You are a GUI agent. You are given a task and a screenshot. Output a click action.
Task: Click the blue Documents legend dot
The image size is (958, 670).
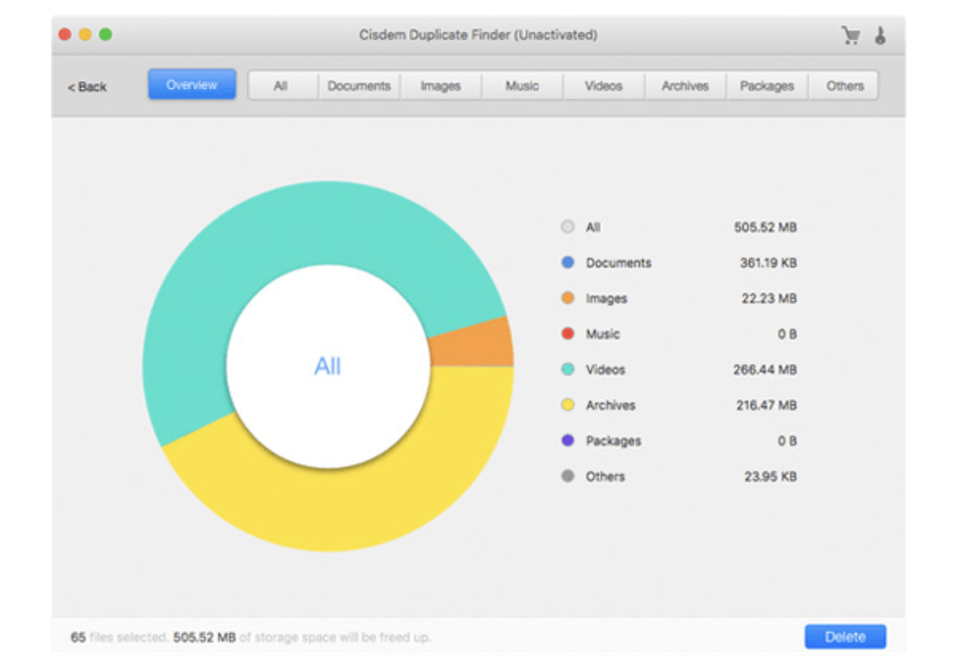tap(568, 262)
